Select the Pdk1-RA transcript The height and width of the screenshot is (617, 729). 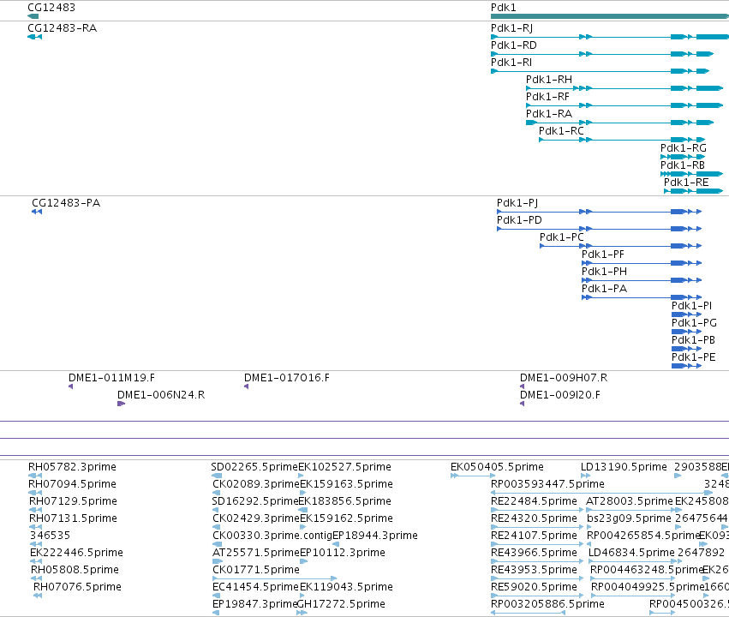(x=619, y=123)
